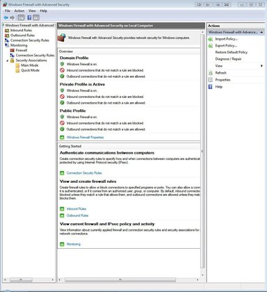Select the Security Associations tree node
This screenshot has height=292, width=267.
pos(31,60)
